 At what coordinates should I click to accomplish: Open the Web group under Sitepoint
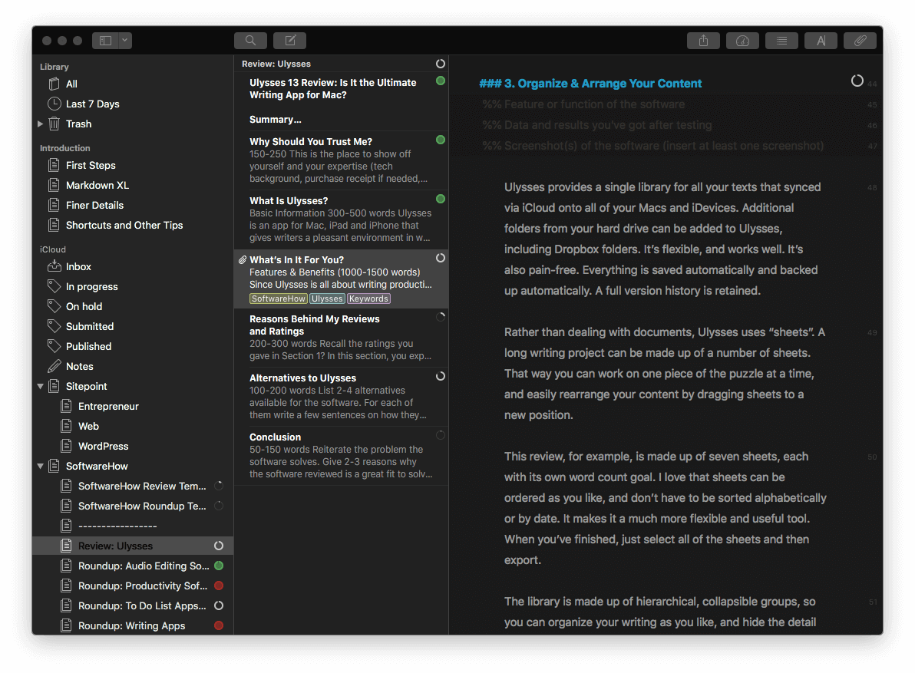click(133, 426)
